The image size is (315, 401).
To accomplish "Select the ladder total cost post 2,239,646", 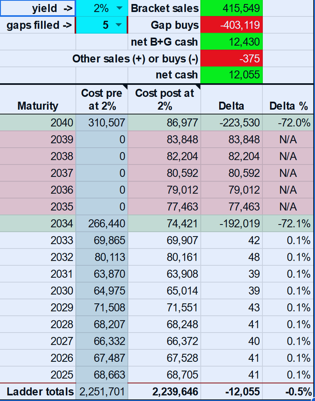I will (164, 391).
